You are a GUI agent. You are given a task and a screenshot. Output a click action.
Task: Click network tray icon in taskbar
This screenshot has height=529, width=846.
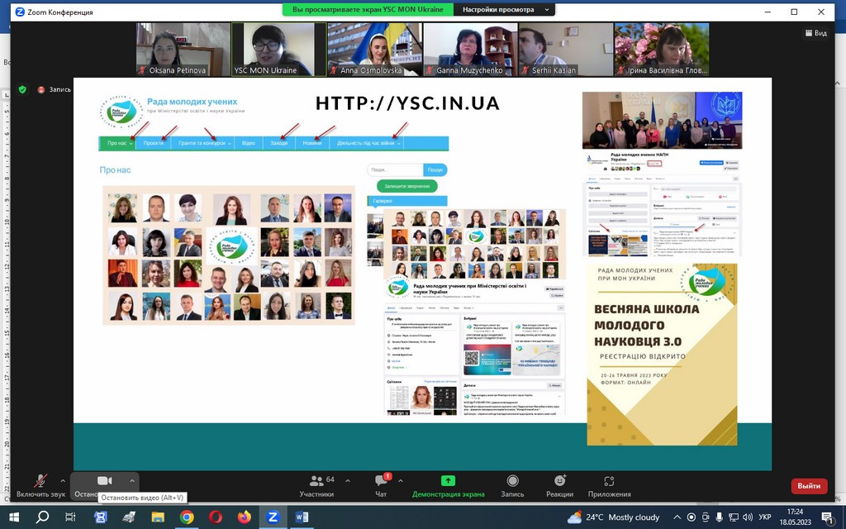734,517
